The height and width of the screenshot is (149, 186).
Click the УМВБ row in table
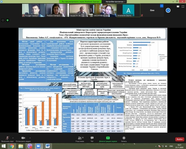click(93, 124)
